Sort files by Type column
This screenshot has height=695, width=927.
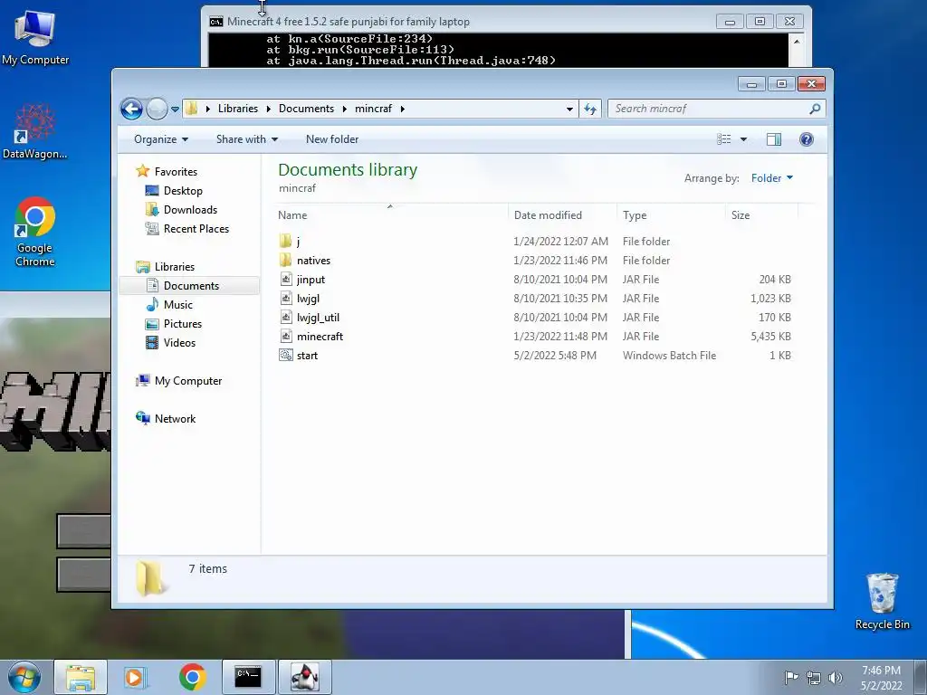(x=671, y=215)
